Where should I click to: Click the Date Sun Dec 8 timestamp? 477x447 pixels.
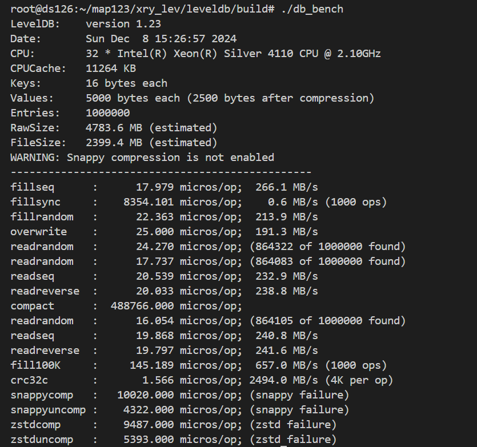(x=161, y=39)
